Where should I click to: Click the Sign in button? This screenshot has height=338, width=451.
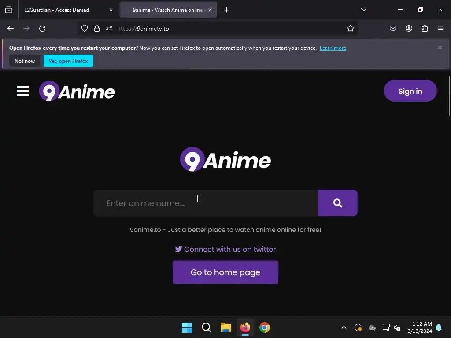coord(410,91)
